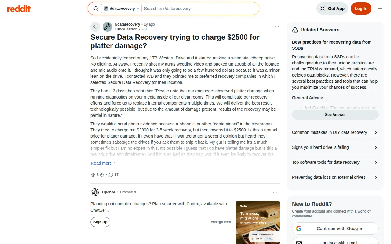
Task: Click See Answer button
Action: pyautogui.click(x=335, y=115)
